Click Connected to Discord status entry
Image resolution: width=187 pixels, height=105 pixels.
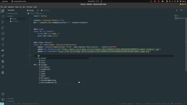pos(31,104)
